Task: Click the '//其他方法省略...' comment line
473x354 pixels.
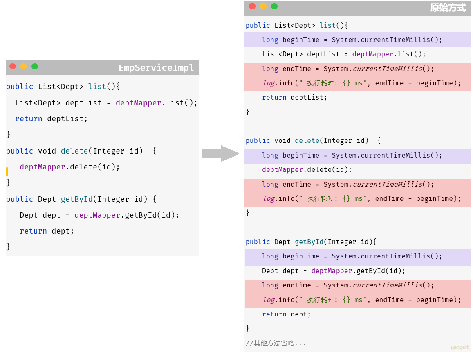Action: [x=276, y=343]
